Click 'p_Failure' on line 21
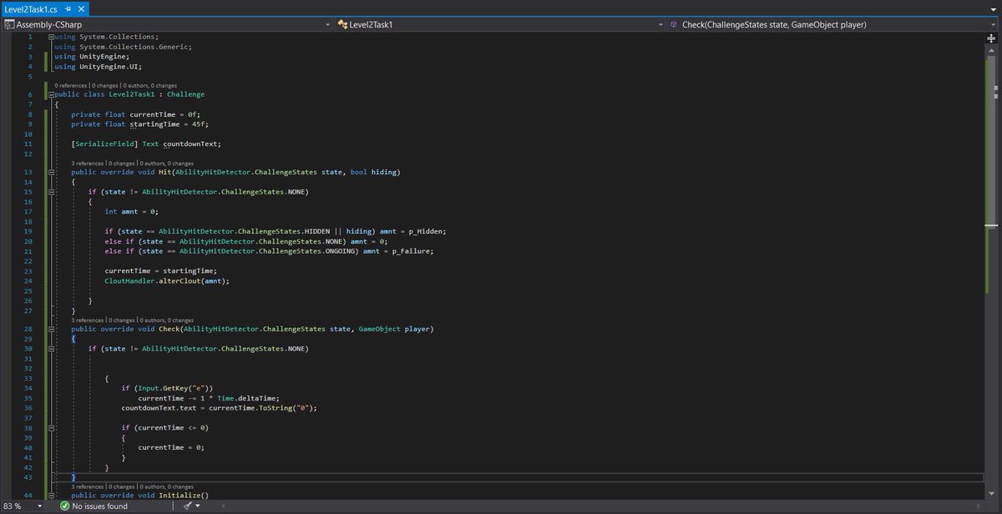This screenshot has height=514, width=1002. tap(411, 251)
